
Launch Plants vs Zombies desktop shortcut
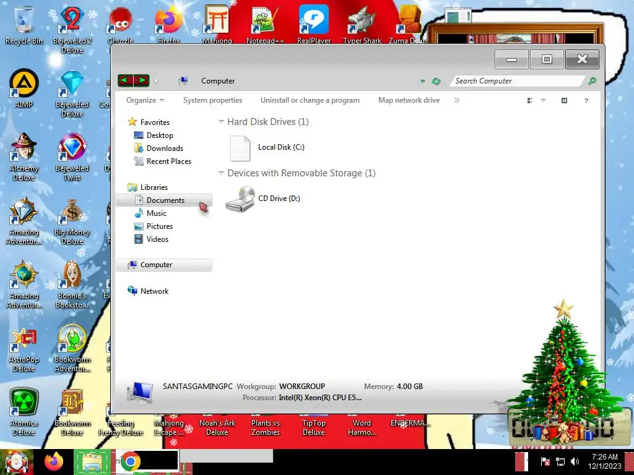(x=265, y=427)
